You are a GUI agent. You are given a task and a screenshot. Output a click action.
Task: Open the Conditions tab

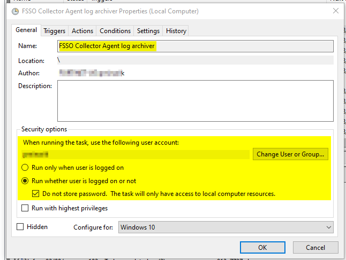click(115, 31)
